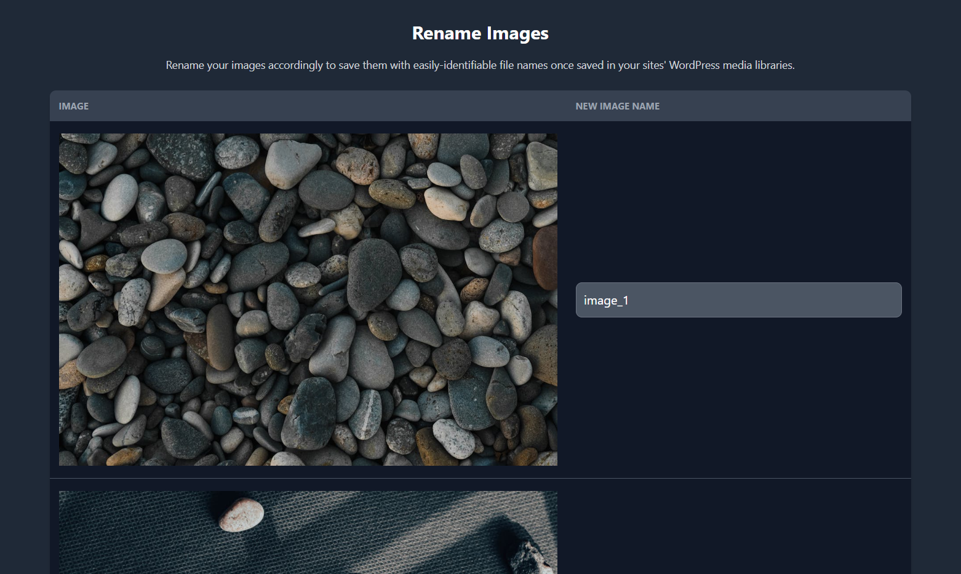Click the description text under the title

click(480, 65)
